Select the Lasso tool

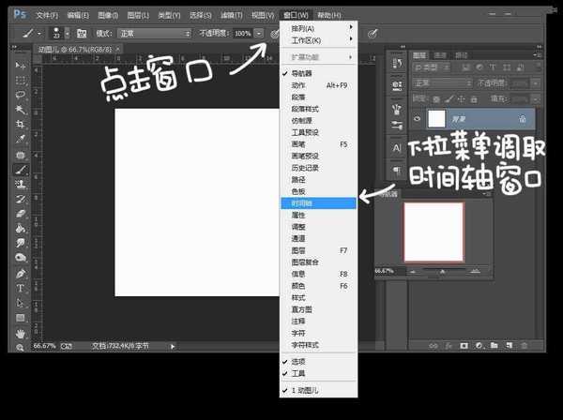tap(19, 94)
